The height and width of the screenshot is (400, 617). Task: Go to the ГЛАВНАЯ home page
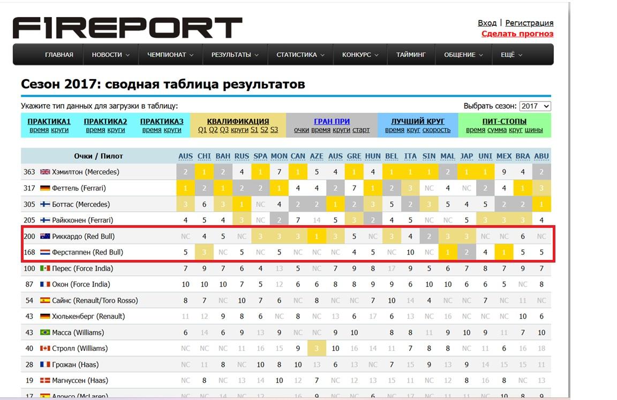click(59, 55)
